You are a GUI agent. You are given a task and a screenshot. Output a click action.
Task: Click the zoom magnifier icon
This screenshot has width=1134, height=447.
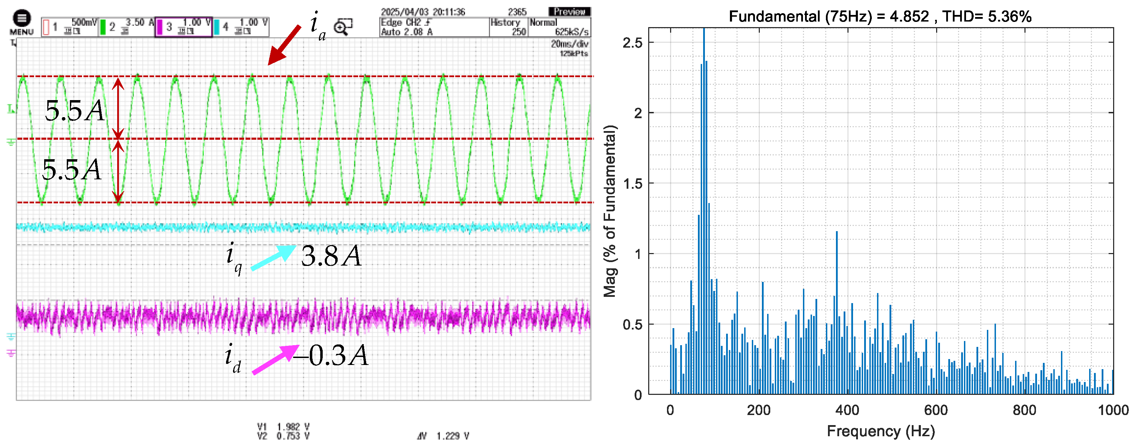point(343,27)
